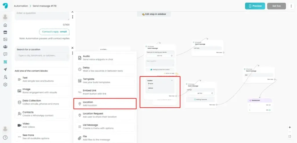
Task: Expand See more content block options
Action: click(42, 137)
